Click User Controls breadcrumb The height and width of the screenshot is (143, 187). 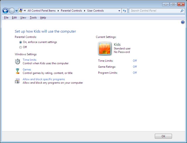[96, 11]
